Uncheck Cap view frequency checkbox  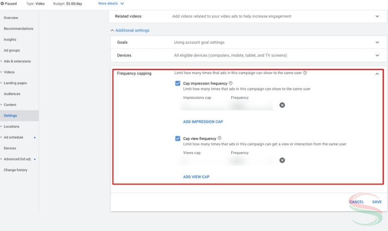pos(178,139)
